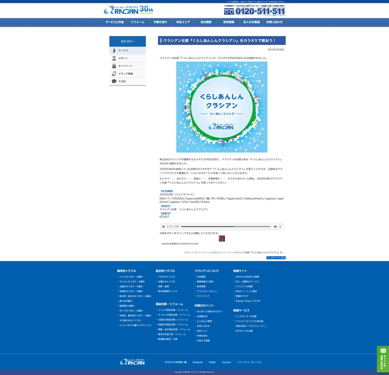Open the 作業の流れ navigation menu

tap(160, 22)
